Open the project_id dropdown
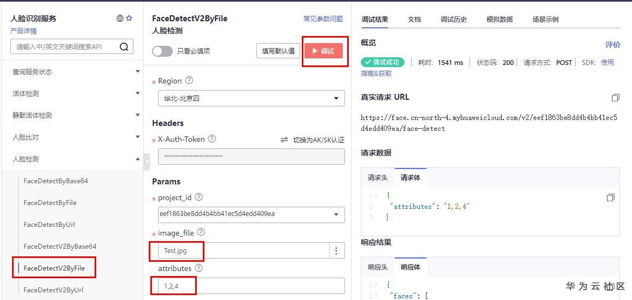Viewport: 632px width, 300px height. click(x=251, y=214)
